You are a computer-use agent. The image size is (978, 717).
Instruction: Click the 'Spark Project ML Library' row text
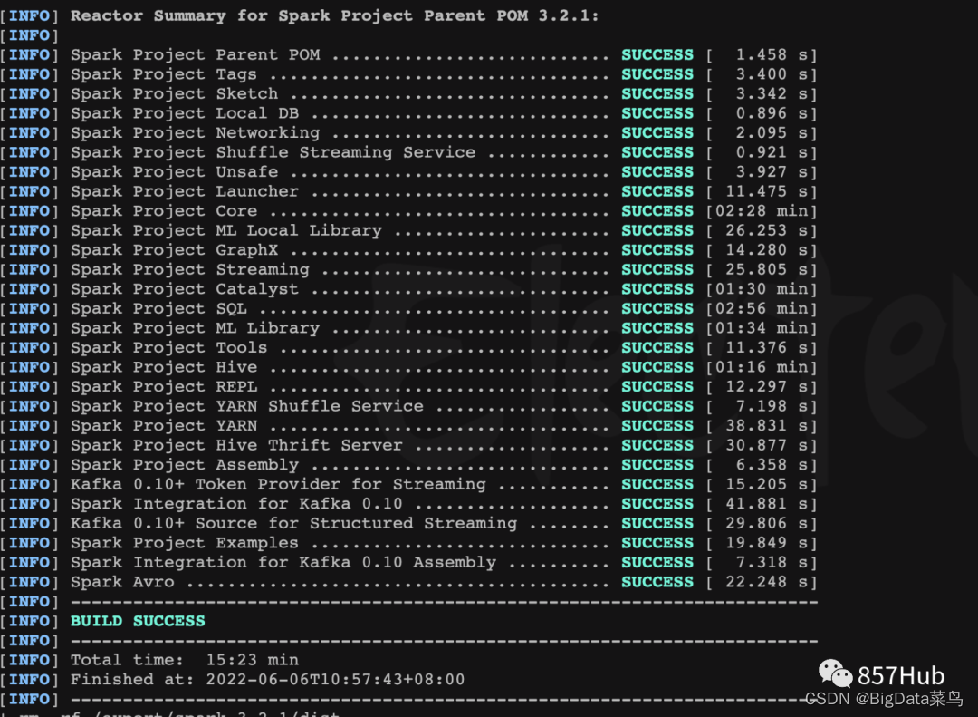pos(196,328)
